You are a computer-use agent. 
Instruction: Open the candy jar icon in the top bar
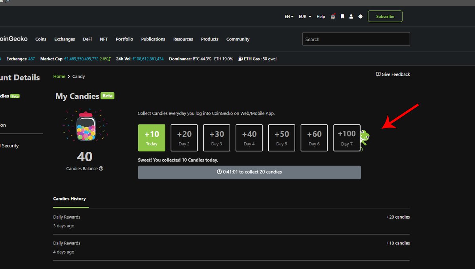click(333, 17)
